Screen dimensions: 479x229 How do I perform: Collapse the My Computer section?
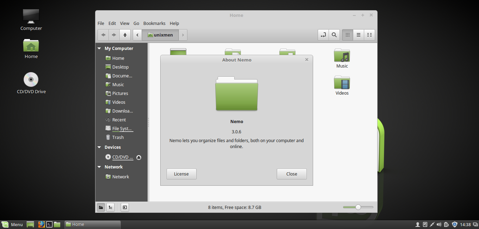coord(100,49)
